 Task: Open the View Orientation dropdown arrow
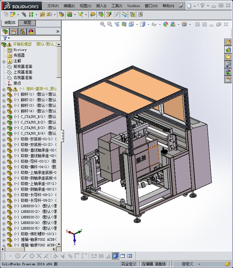pos(137,25)
